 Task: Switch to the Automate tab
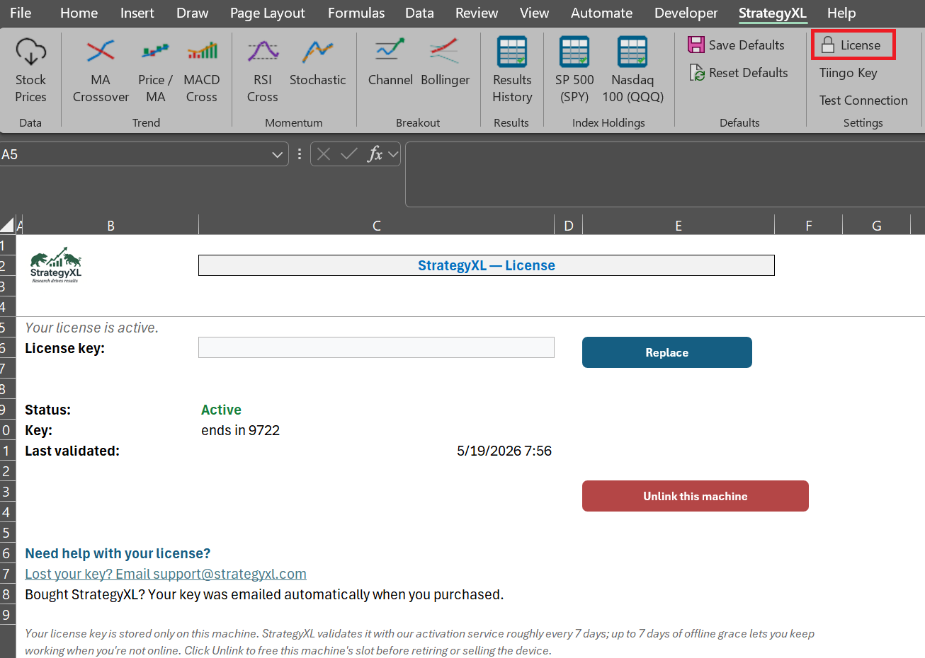click(x=601, y=13)
